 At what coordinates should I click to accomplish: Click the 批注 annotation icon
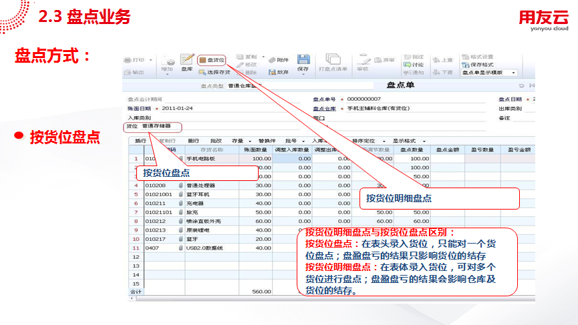click(x=408, y=57)
